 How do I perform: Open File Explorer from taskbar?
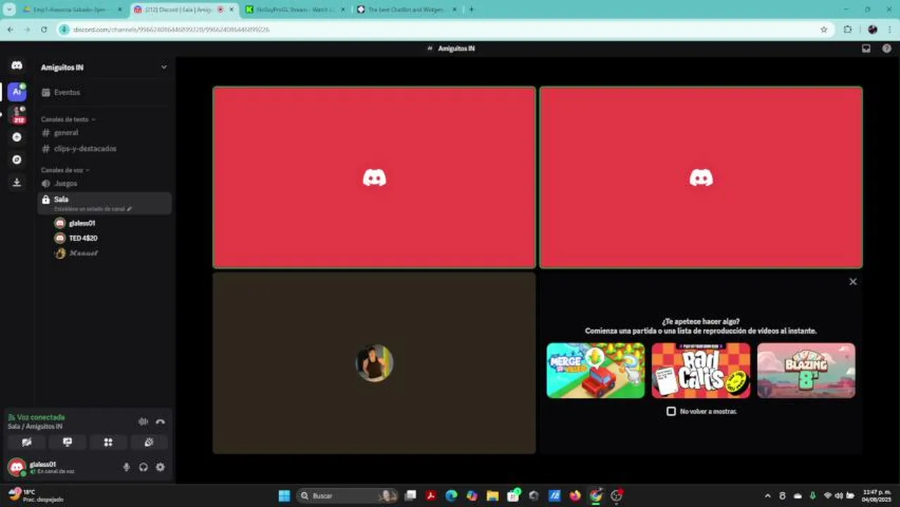point(492,496)
